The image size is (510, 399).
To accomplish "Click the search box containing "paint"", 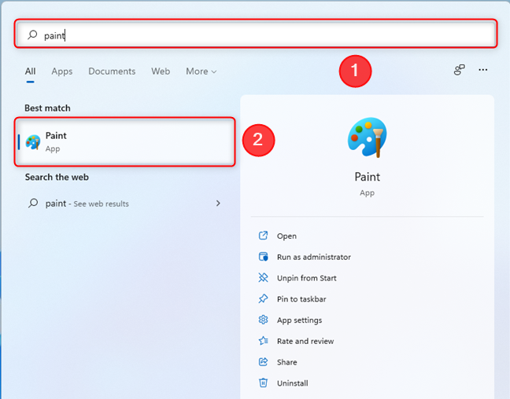I will coord(256,35).
